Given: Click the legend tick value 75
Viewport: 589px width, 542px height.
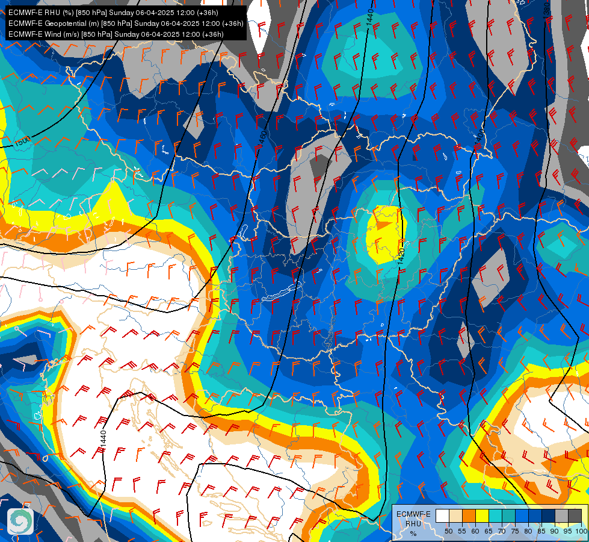Looking at the screenshot, I should point(515,531).
